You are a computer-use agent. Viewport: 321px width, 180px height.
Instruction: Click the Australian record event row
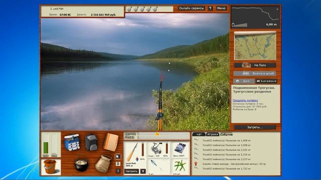pyautogui.click(x=234, y=164)
